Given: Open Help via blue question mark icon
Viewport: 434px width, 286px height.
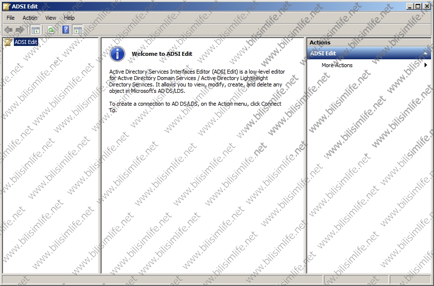Looking at the screenshot, I should (65, 30).
